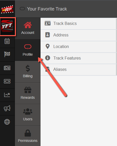Open the Permissions section
Screen dimensions: 117x146
click(x=28, y=136)
